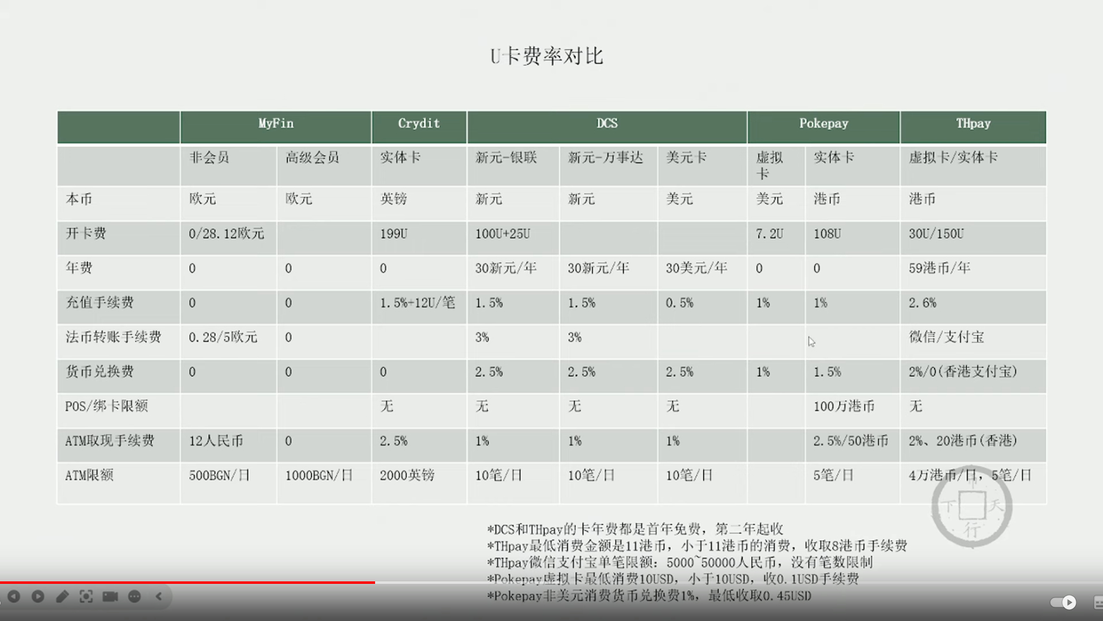Viewport: 1103px width, 621px height.
Task: Select the pencil annotation tool
Action: coord(62,596)
